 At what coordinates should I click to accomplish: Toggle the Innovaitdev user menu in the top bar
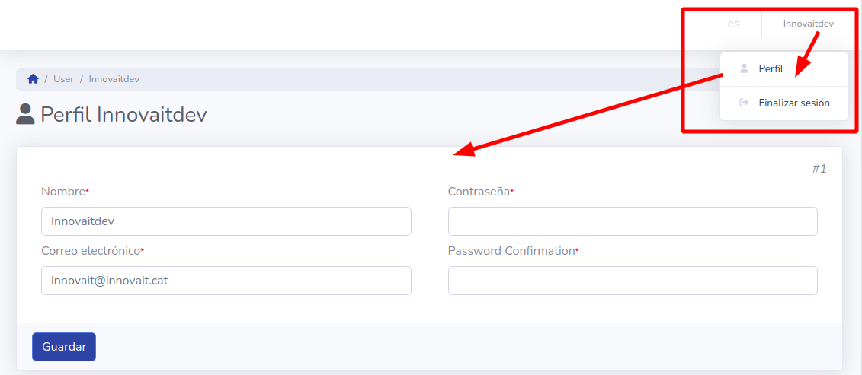[808, 24]
